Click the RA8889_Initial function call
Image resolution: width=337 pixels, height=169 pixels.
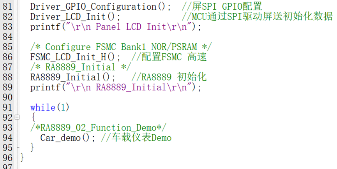tap(73, 77)
